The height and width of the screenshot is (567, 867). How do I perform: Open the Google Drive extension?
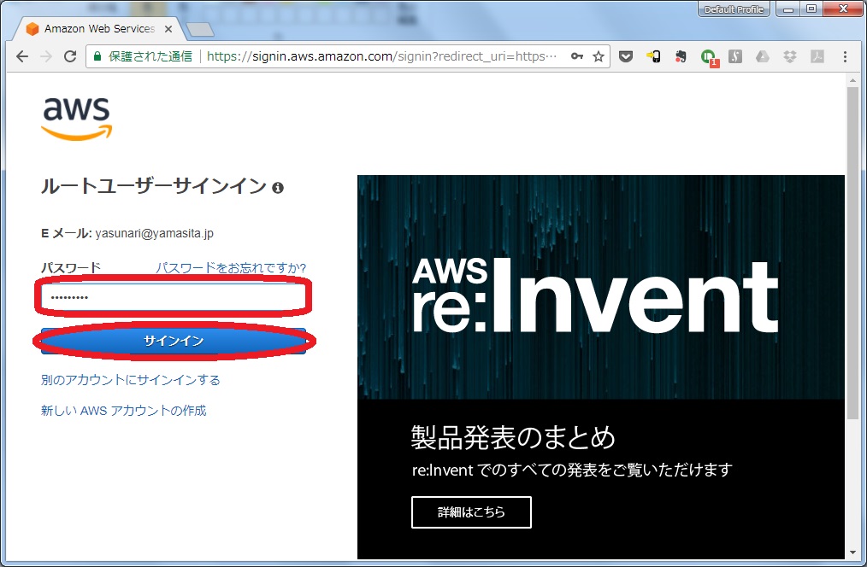click(763, 56)
